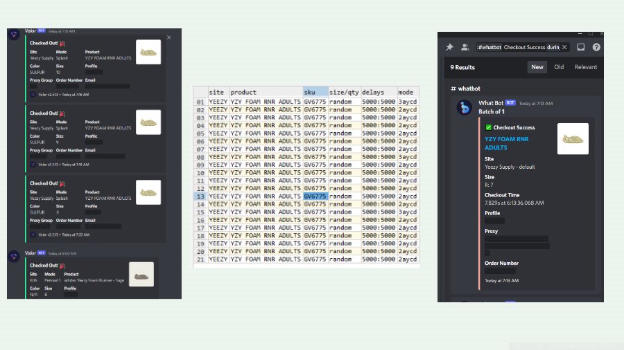Click the 7.829s checkout time value

(x=514, y=203)
